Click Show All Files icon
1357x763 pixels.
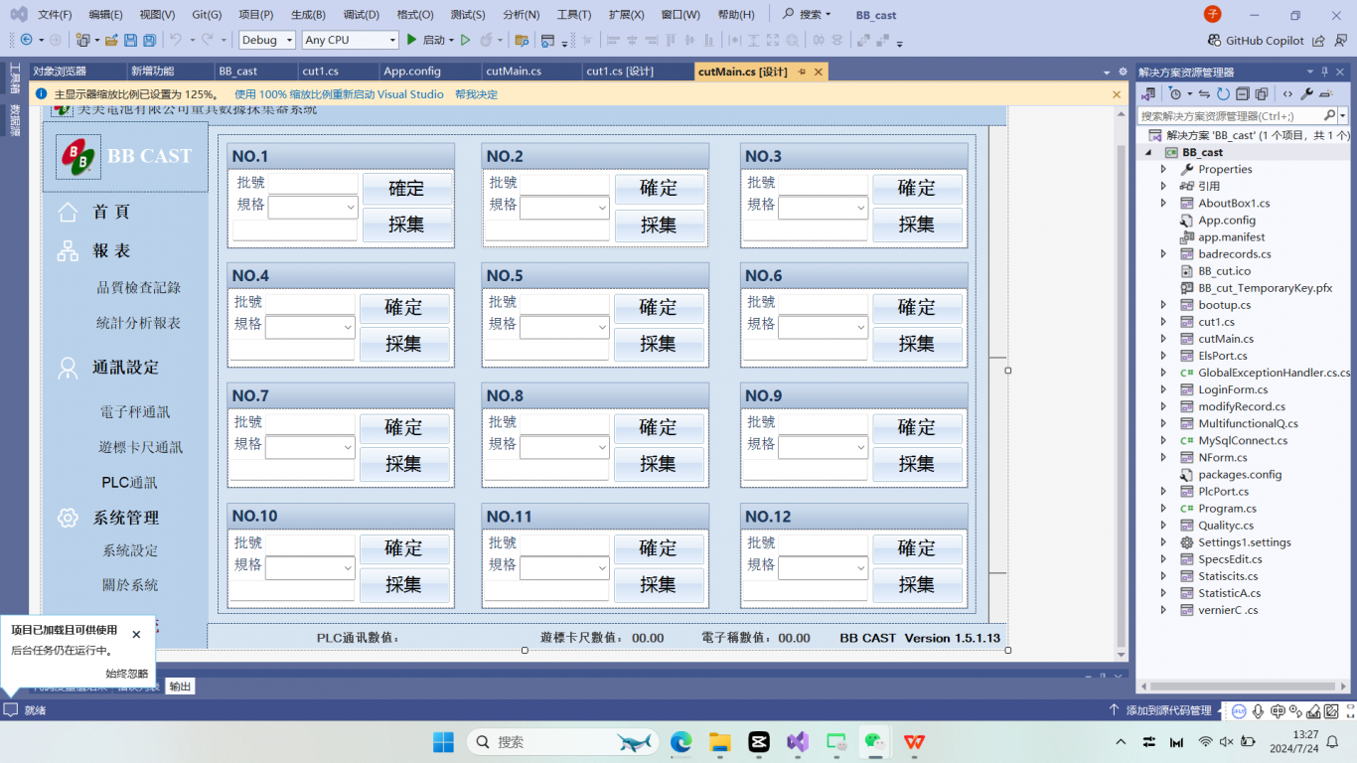1262,93
